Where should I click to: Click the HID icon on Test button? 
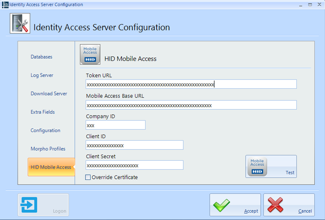click(x=257, y=167)
